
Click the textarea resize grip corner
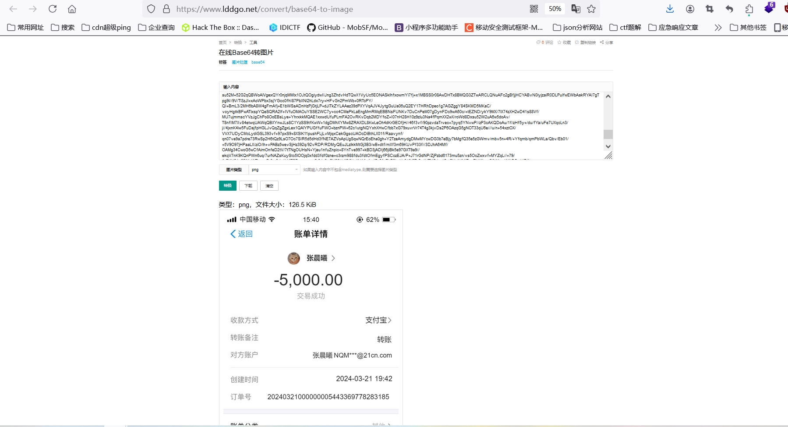(608, 156)
